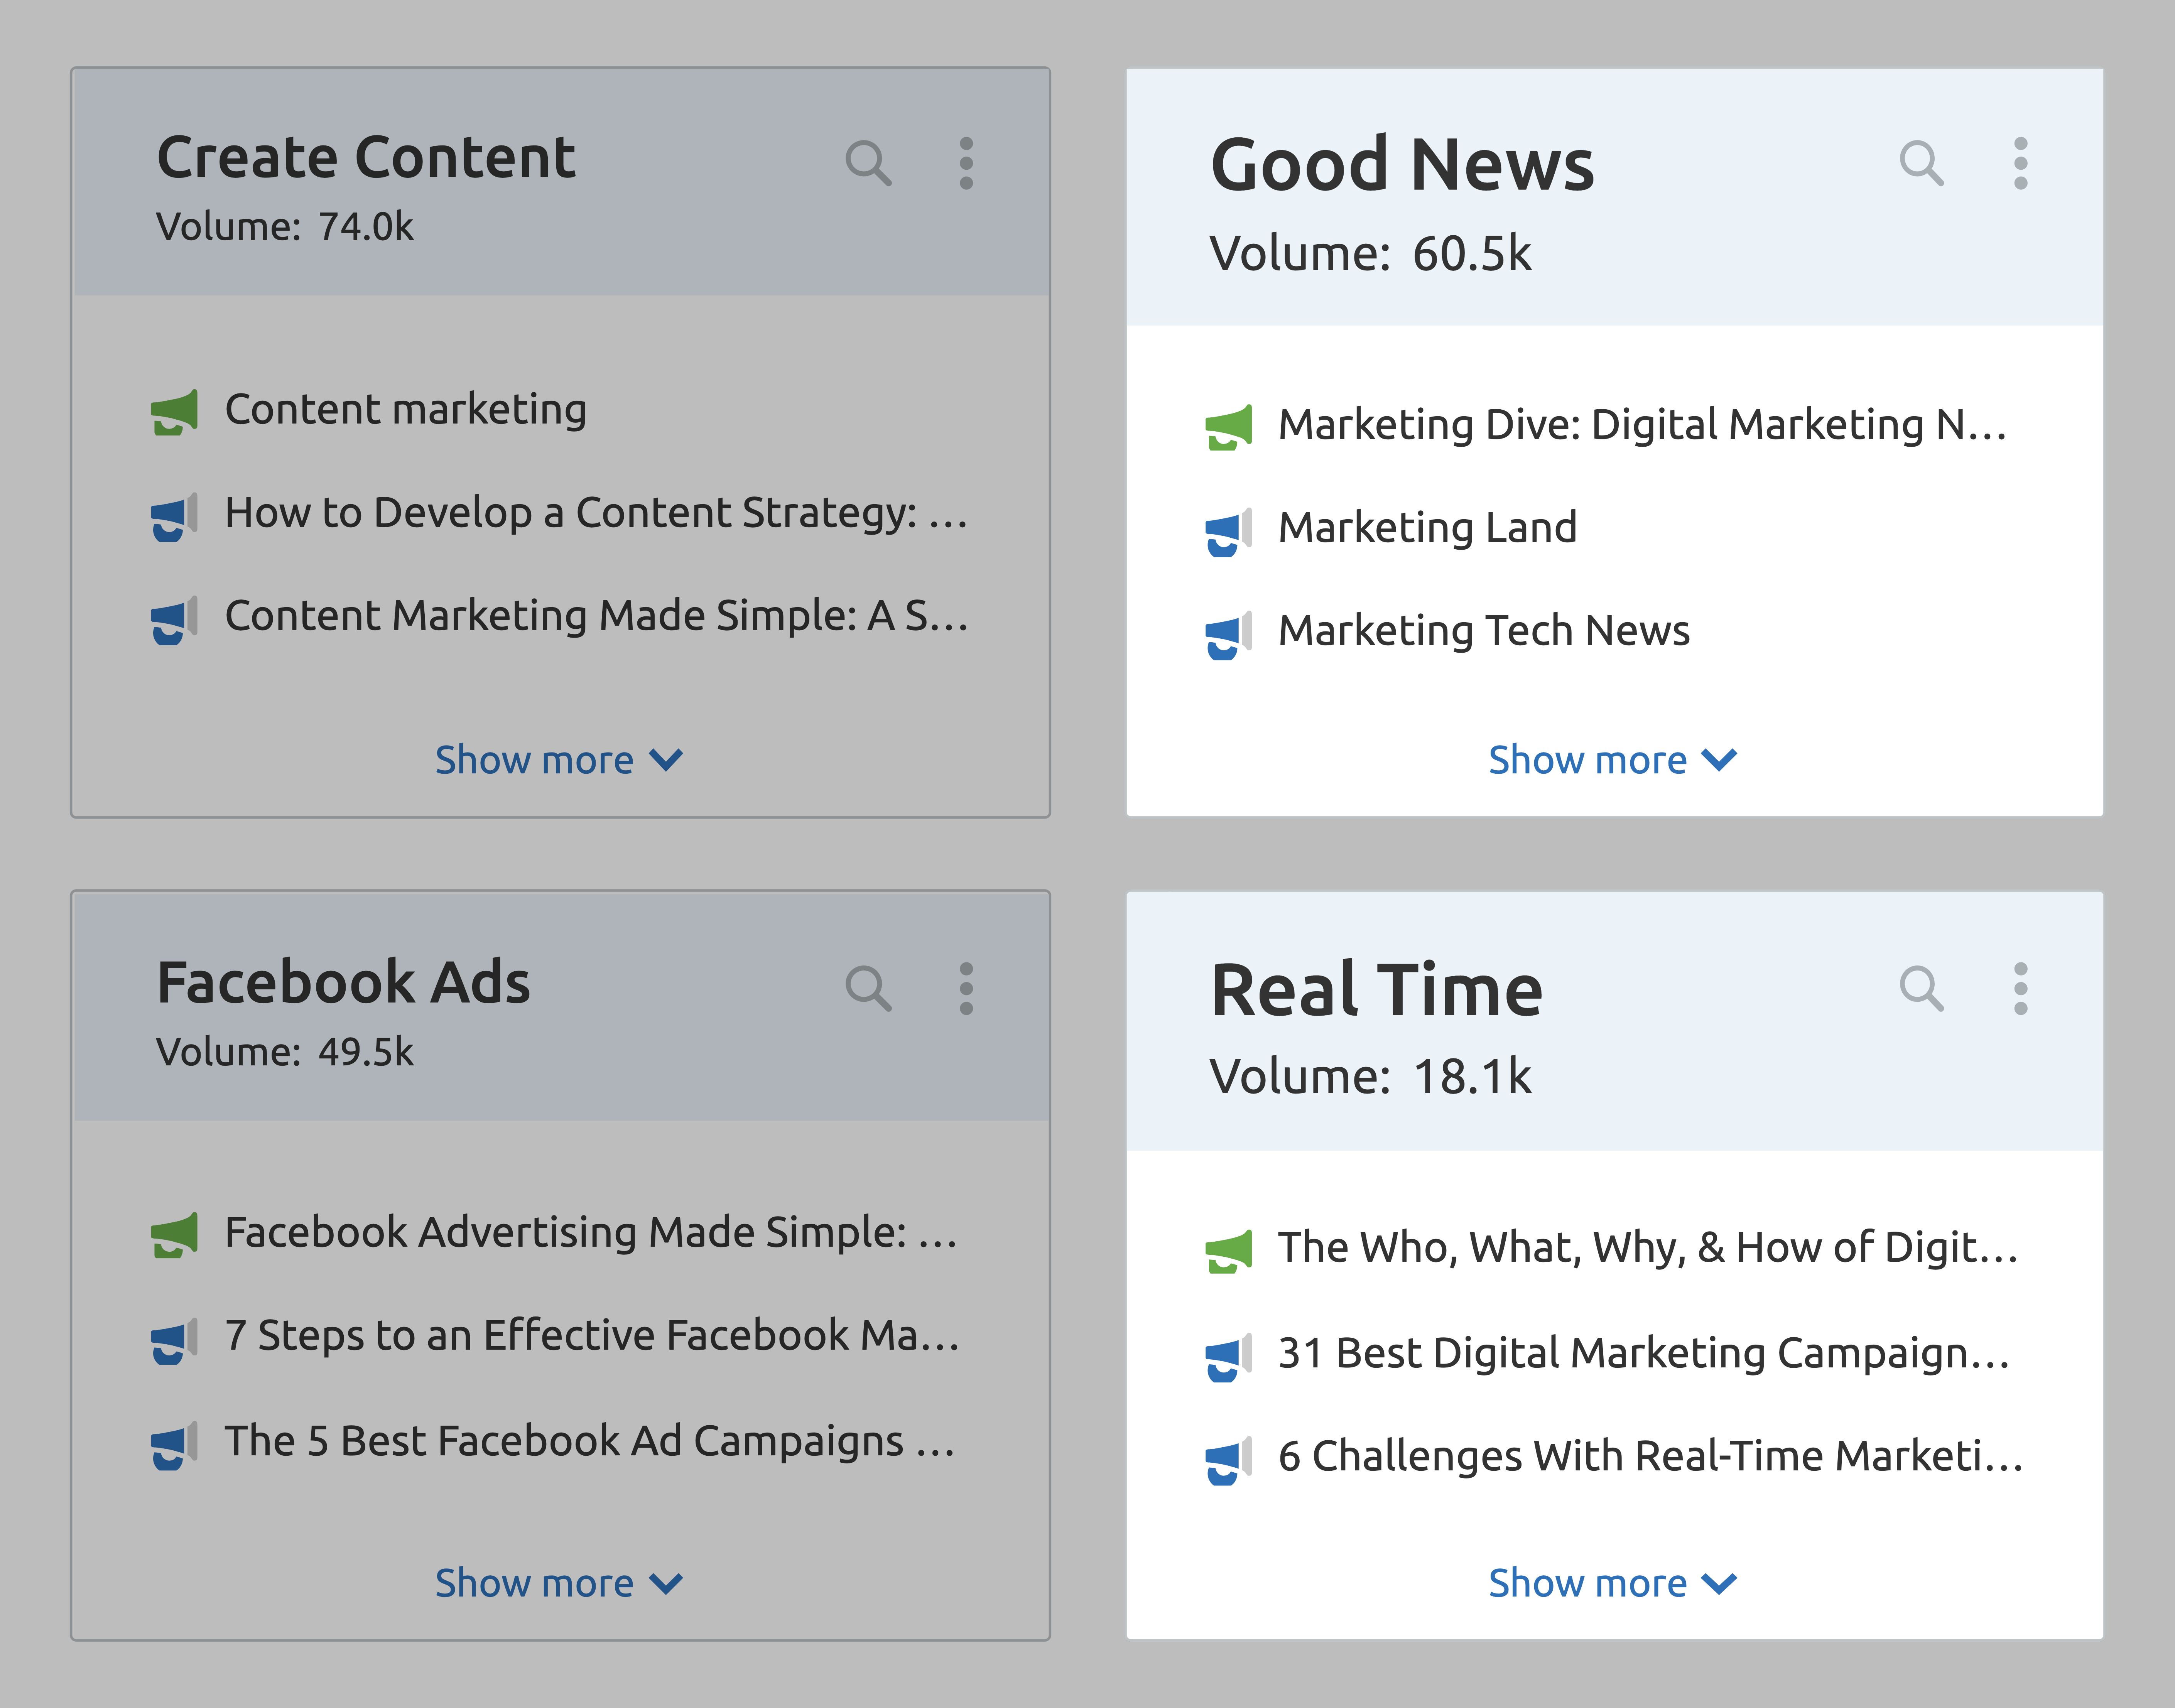Open 7 Steps to an Effective Facebook item
The height and width of the screenshot is (1708, 2175).
coord(592,1336)
